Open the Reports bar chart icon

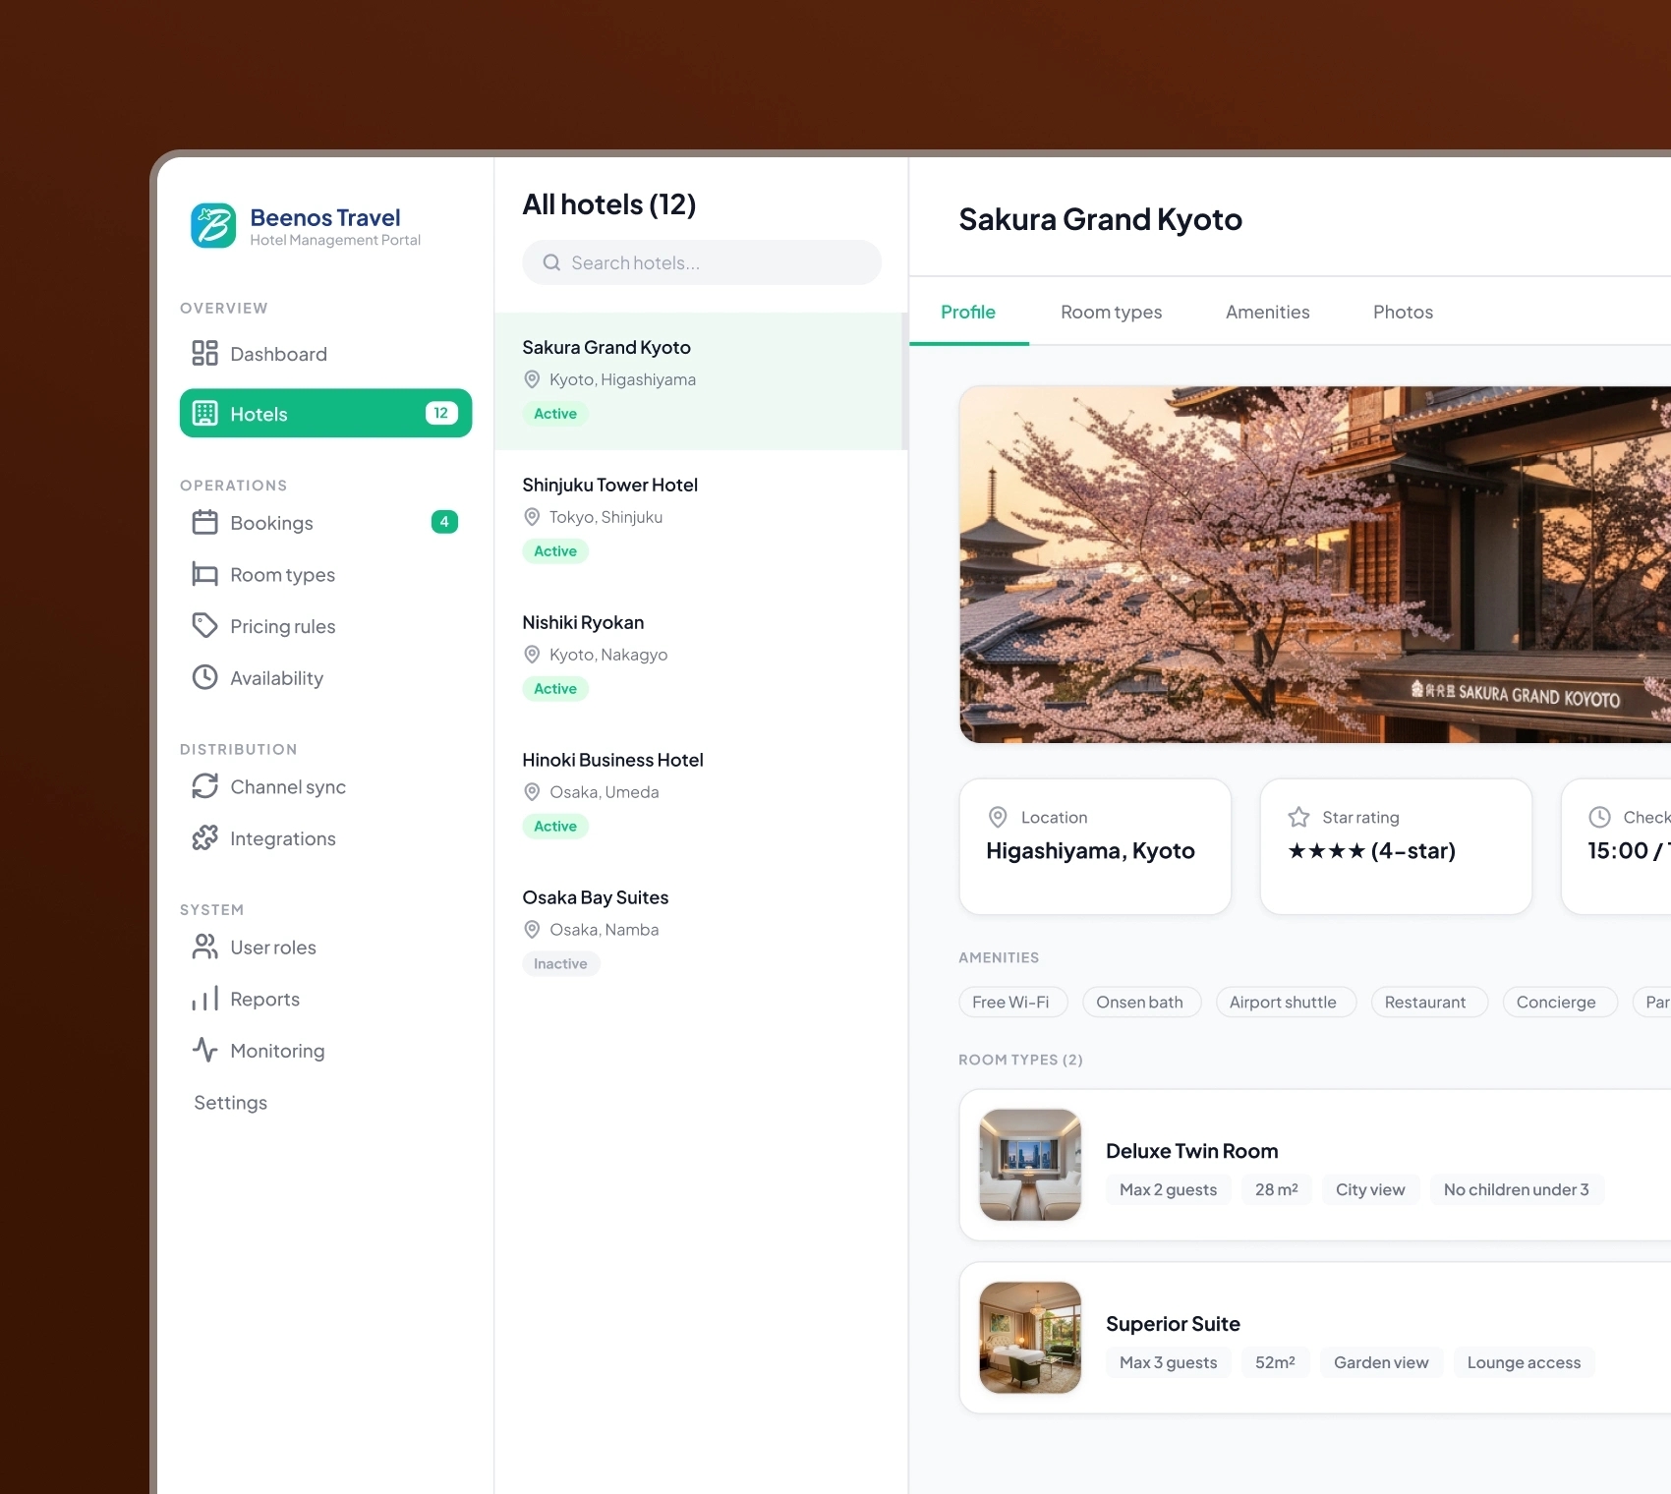pyautogui.click(x=204, y=1000)
